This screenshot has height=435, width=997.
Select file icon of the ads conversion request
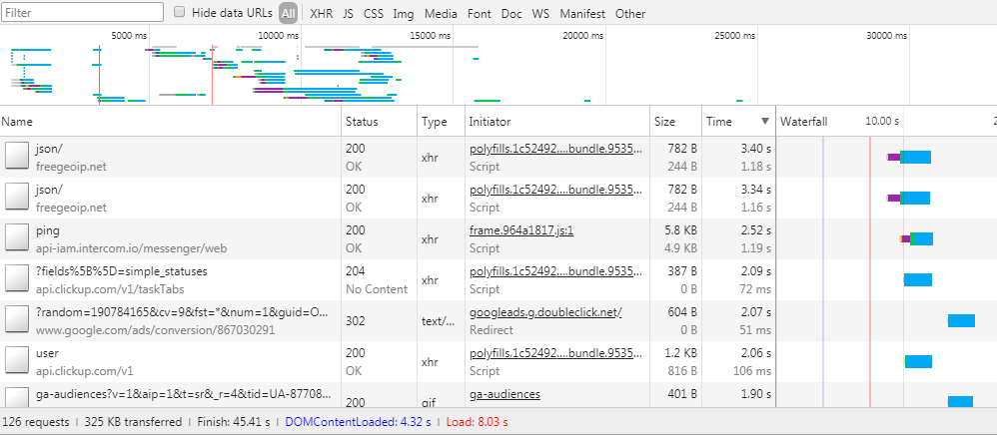pos(17,320)
